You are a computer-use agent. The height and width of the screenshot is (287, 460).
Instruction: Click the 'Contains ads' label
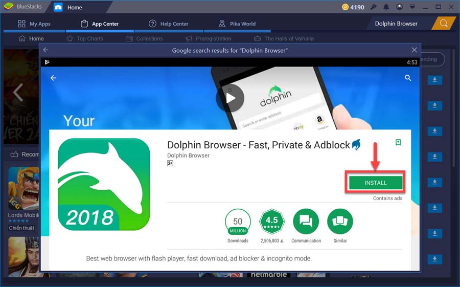(387, 198)
